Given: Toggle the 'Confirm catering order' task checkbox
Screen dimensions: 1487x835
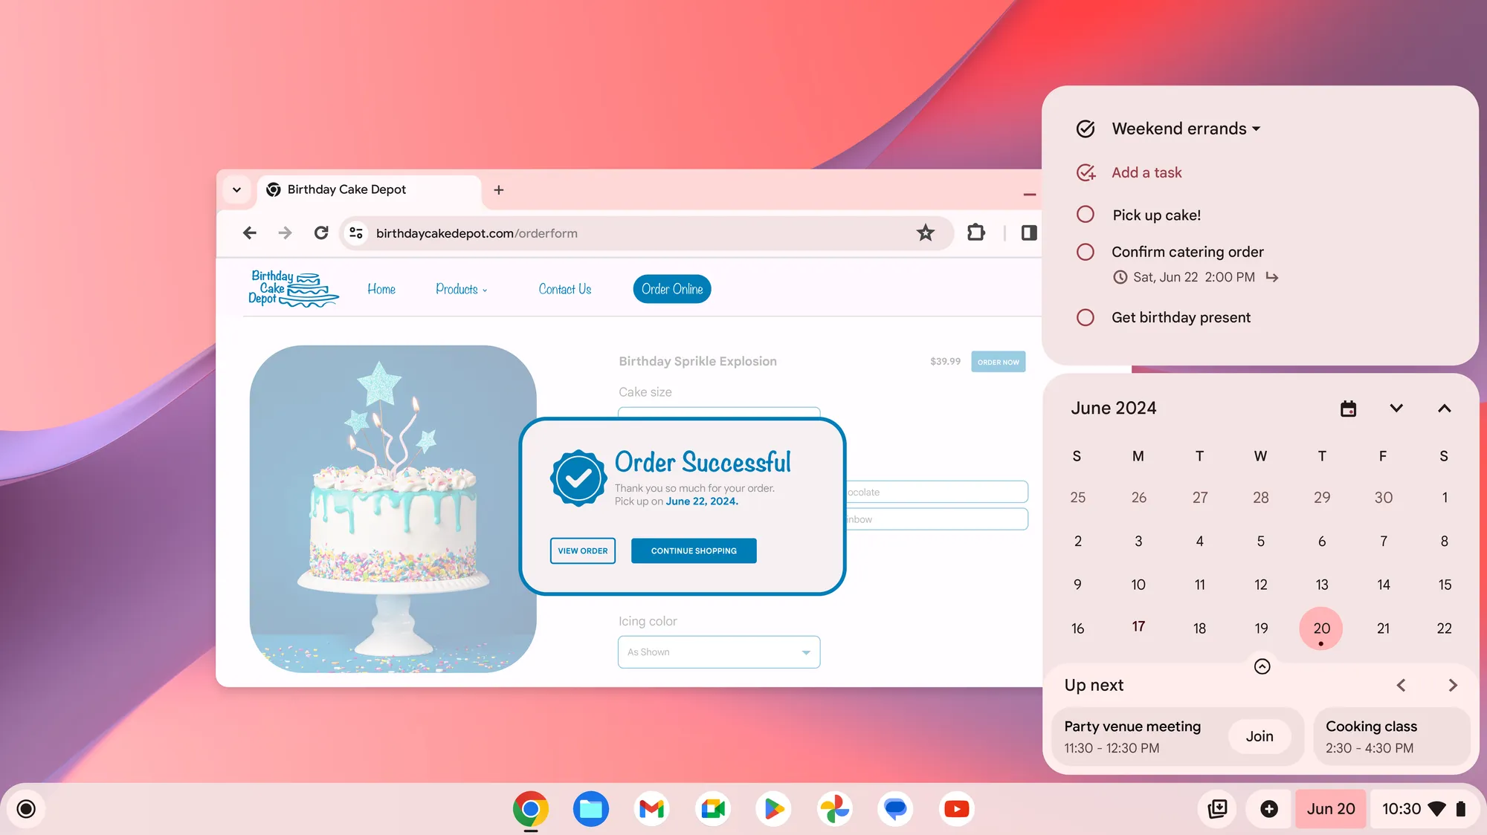Looking at the screenshot, I should click(1086, 251).
